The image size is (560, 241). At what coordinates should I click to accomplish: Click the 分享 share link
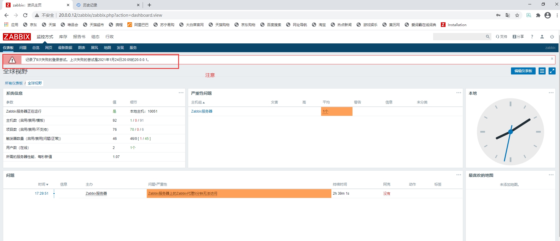point(518,37)
